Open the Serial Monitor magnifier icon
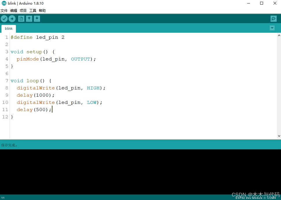Screen dimensions: 281x200 pyautogui.click(x=273, y=19)
